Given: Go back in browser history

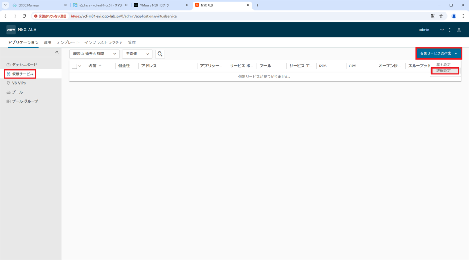Looking at the screenshot, I should (6, 16).
